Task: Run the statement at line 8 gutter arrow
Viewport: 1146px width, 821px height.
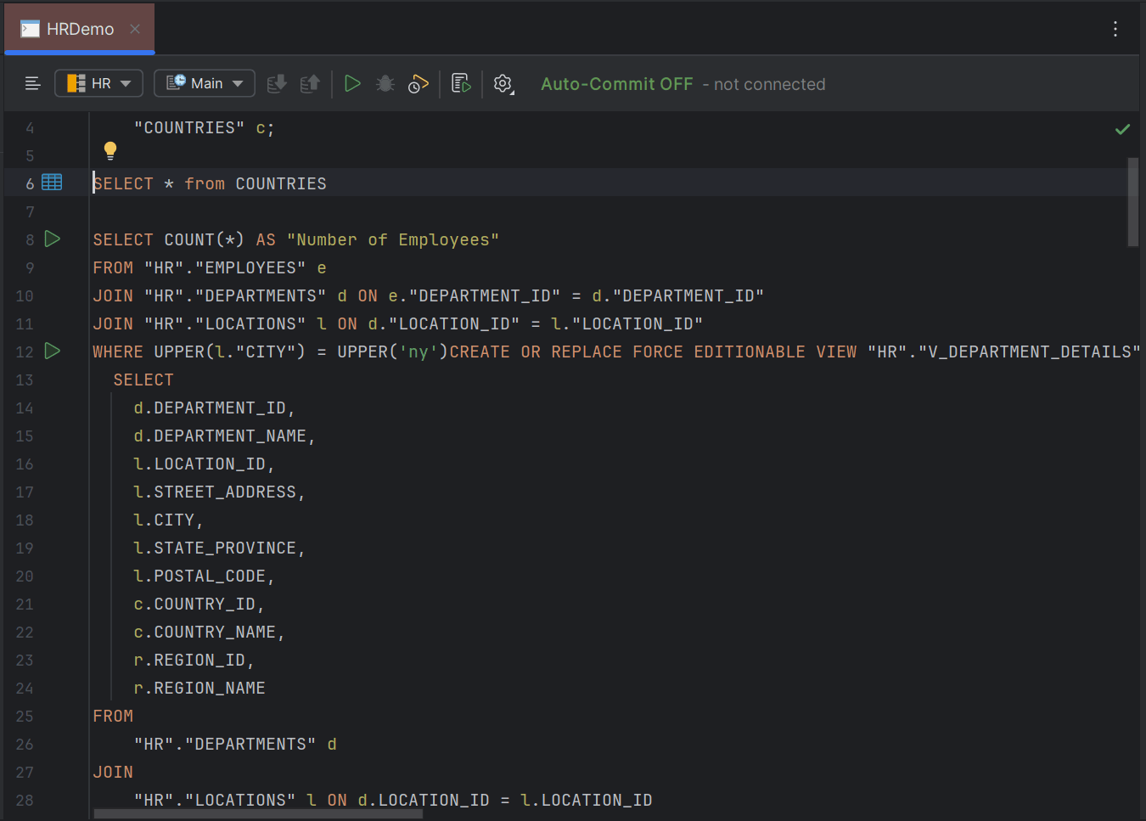Action: (x=52, y=239)
